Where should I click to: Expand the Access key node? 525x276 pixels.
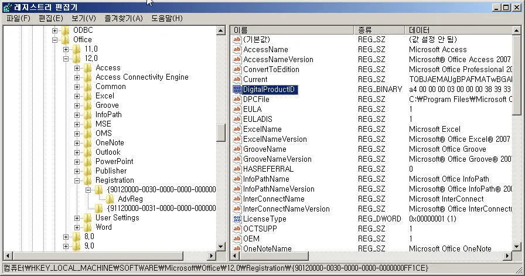[77, 68]
